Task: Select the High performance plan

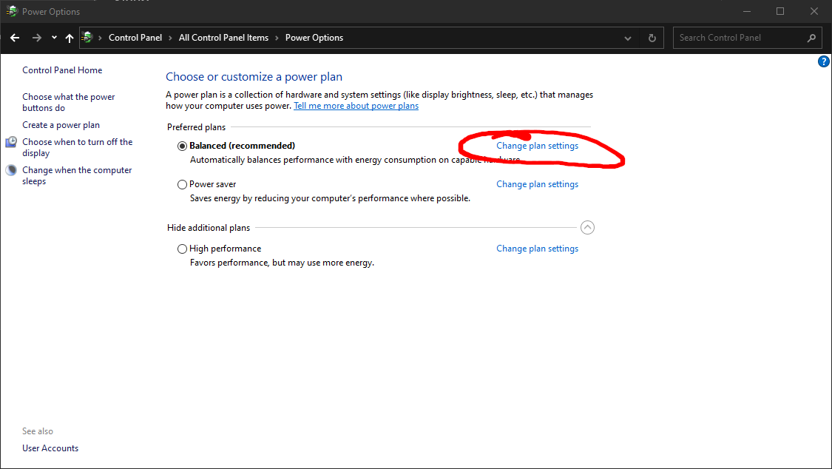Action: [183, 249]
